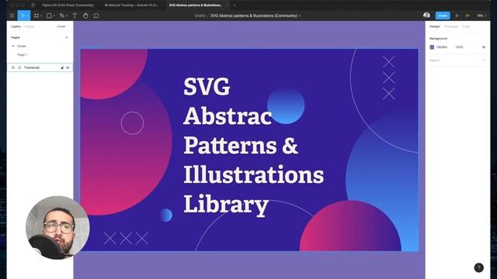The image size is (497, 279).
Task: Click the SVG headline text on the canvas
Action: coord(207,86)
